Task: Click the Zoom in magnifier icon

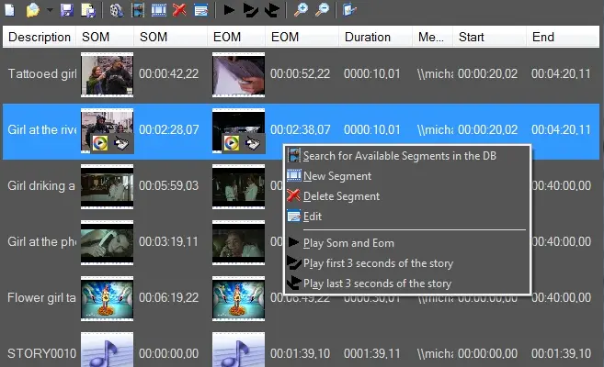Action: coord(301,11)
